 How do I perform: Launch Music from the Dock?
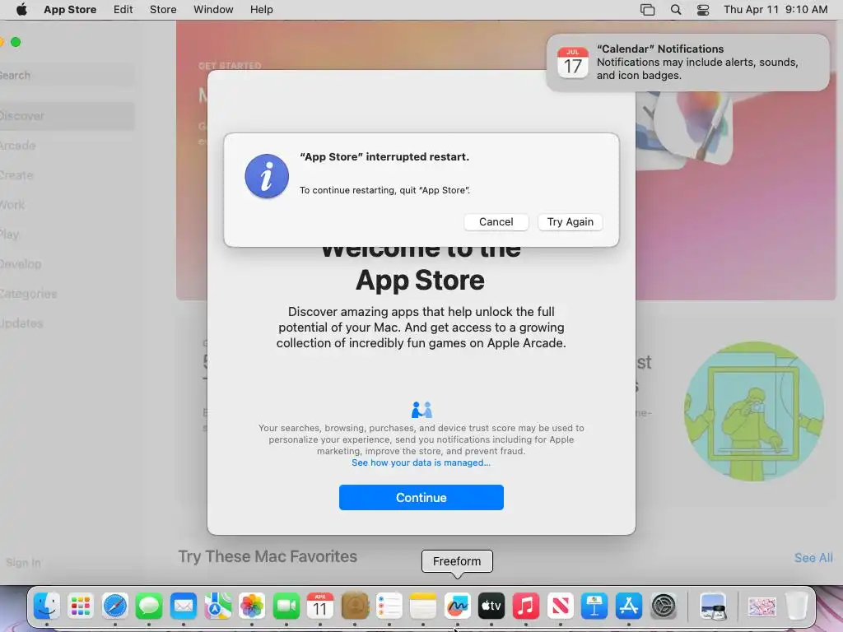[x=526, y=606]
